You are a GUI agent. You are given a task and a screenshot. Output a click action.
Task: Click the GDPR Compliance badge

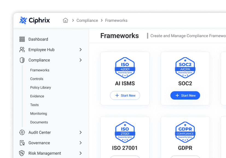[x=185, y=132]
